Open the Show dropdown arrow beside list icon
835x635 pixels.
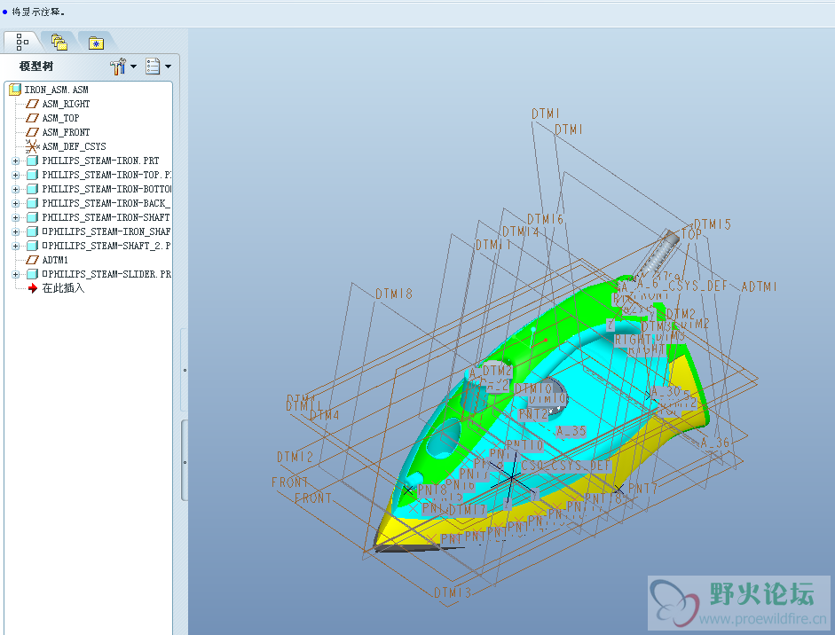pyautogui.click(x=169, y=67)
